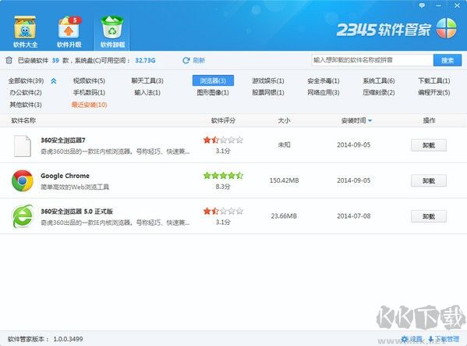Select the 编程开发(5) category

pos(434,92)
